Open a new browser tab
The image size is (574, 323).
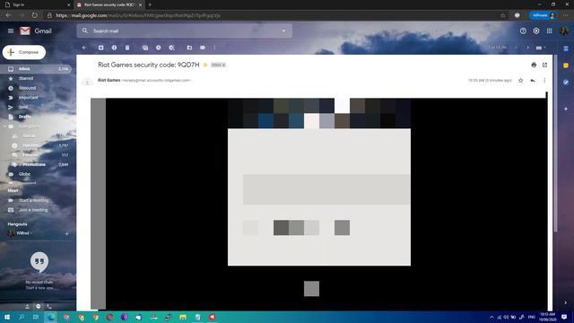(150, 4)
